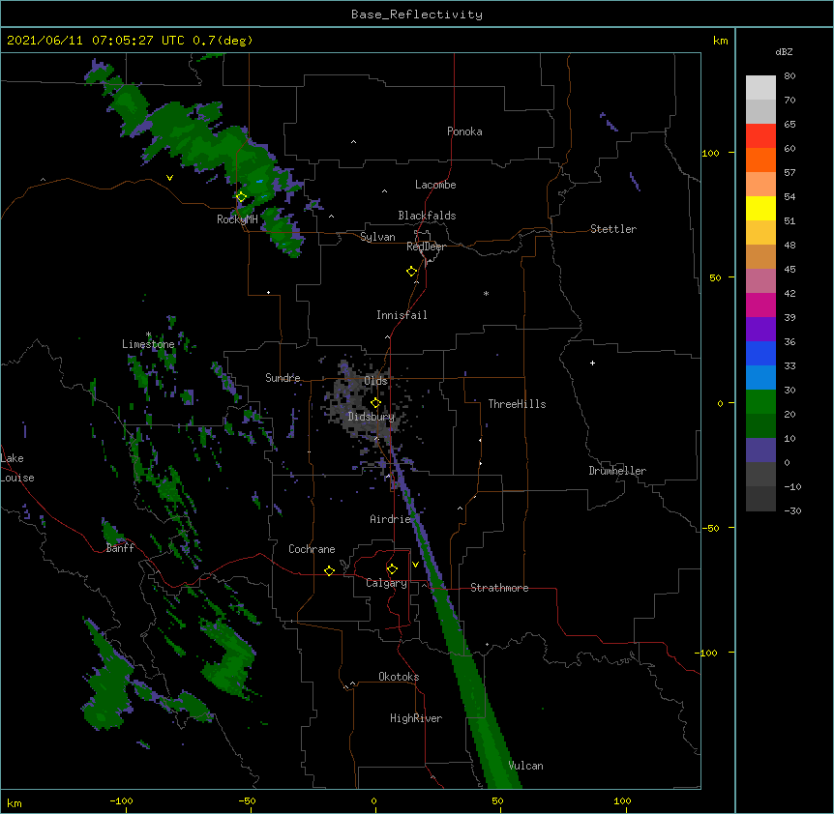Click the Sundre town label
The width and height of the screenshot is (834, 814).
(283, 378)
